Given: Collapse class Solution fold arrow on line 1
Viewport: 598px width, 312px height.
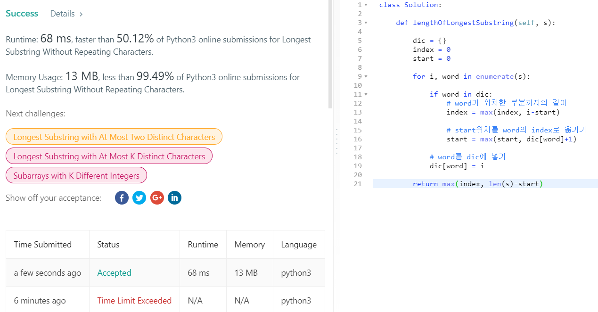Looking at the screenshot, I should tap(366, 5).
